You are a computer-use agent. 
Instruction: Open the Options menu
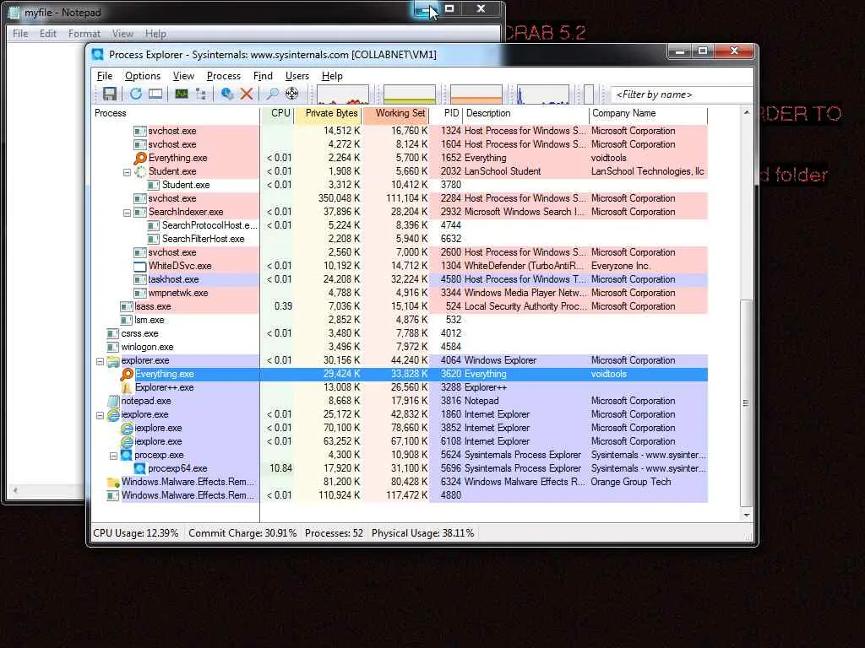click(142, 76)
